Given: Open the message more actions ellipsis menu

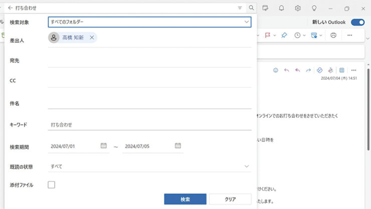Looking at the screenshot, I should pyautogui.click(x=353, y=70).
